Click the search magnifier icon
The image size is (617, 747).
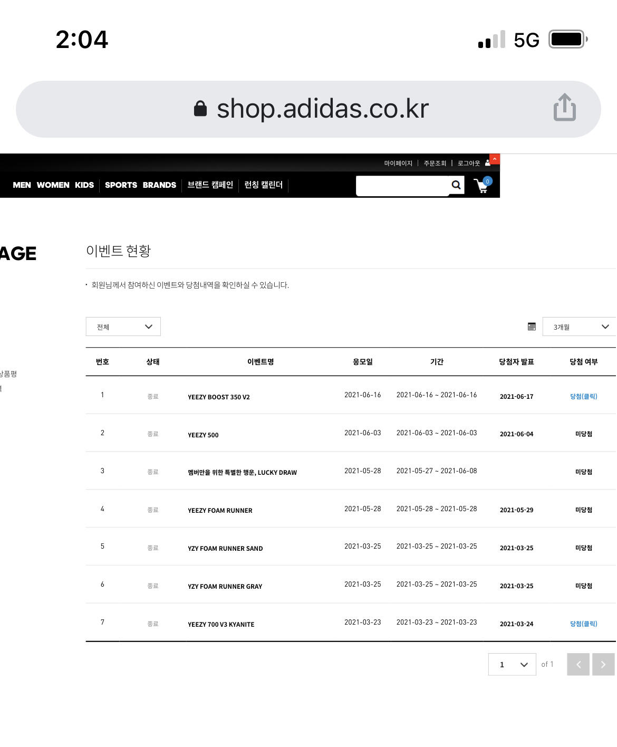[x=456, y=185]
